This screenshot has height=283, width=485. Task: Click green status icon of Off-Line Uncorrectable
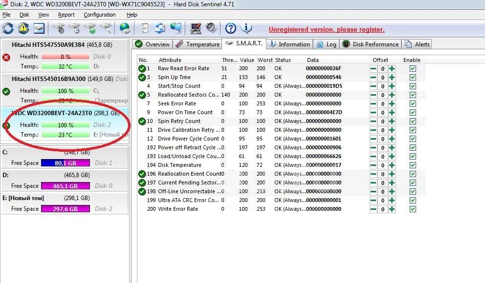pos(142,192)
